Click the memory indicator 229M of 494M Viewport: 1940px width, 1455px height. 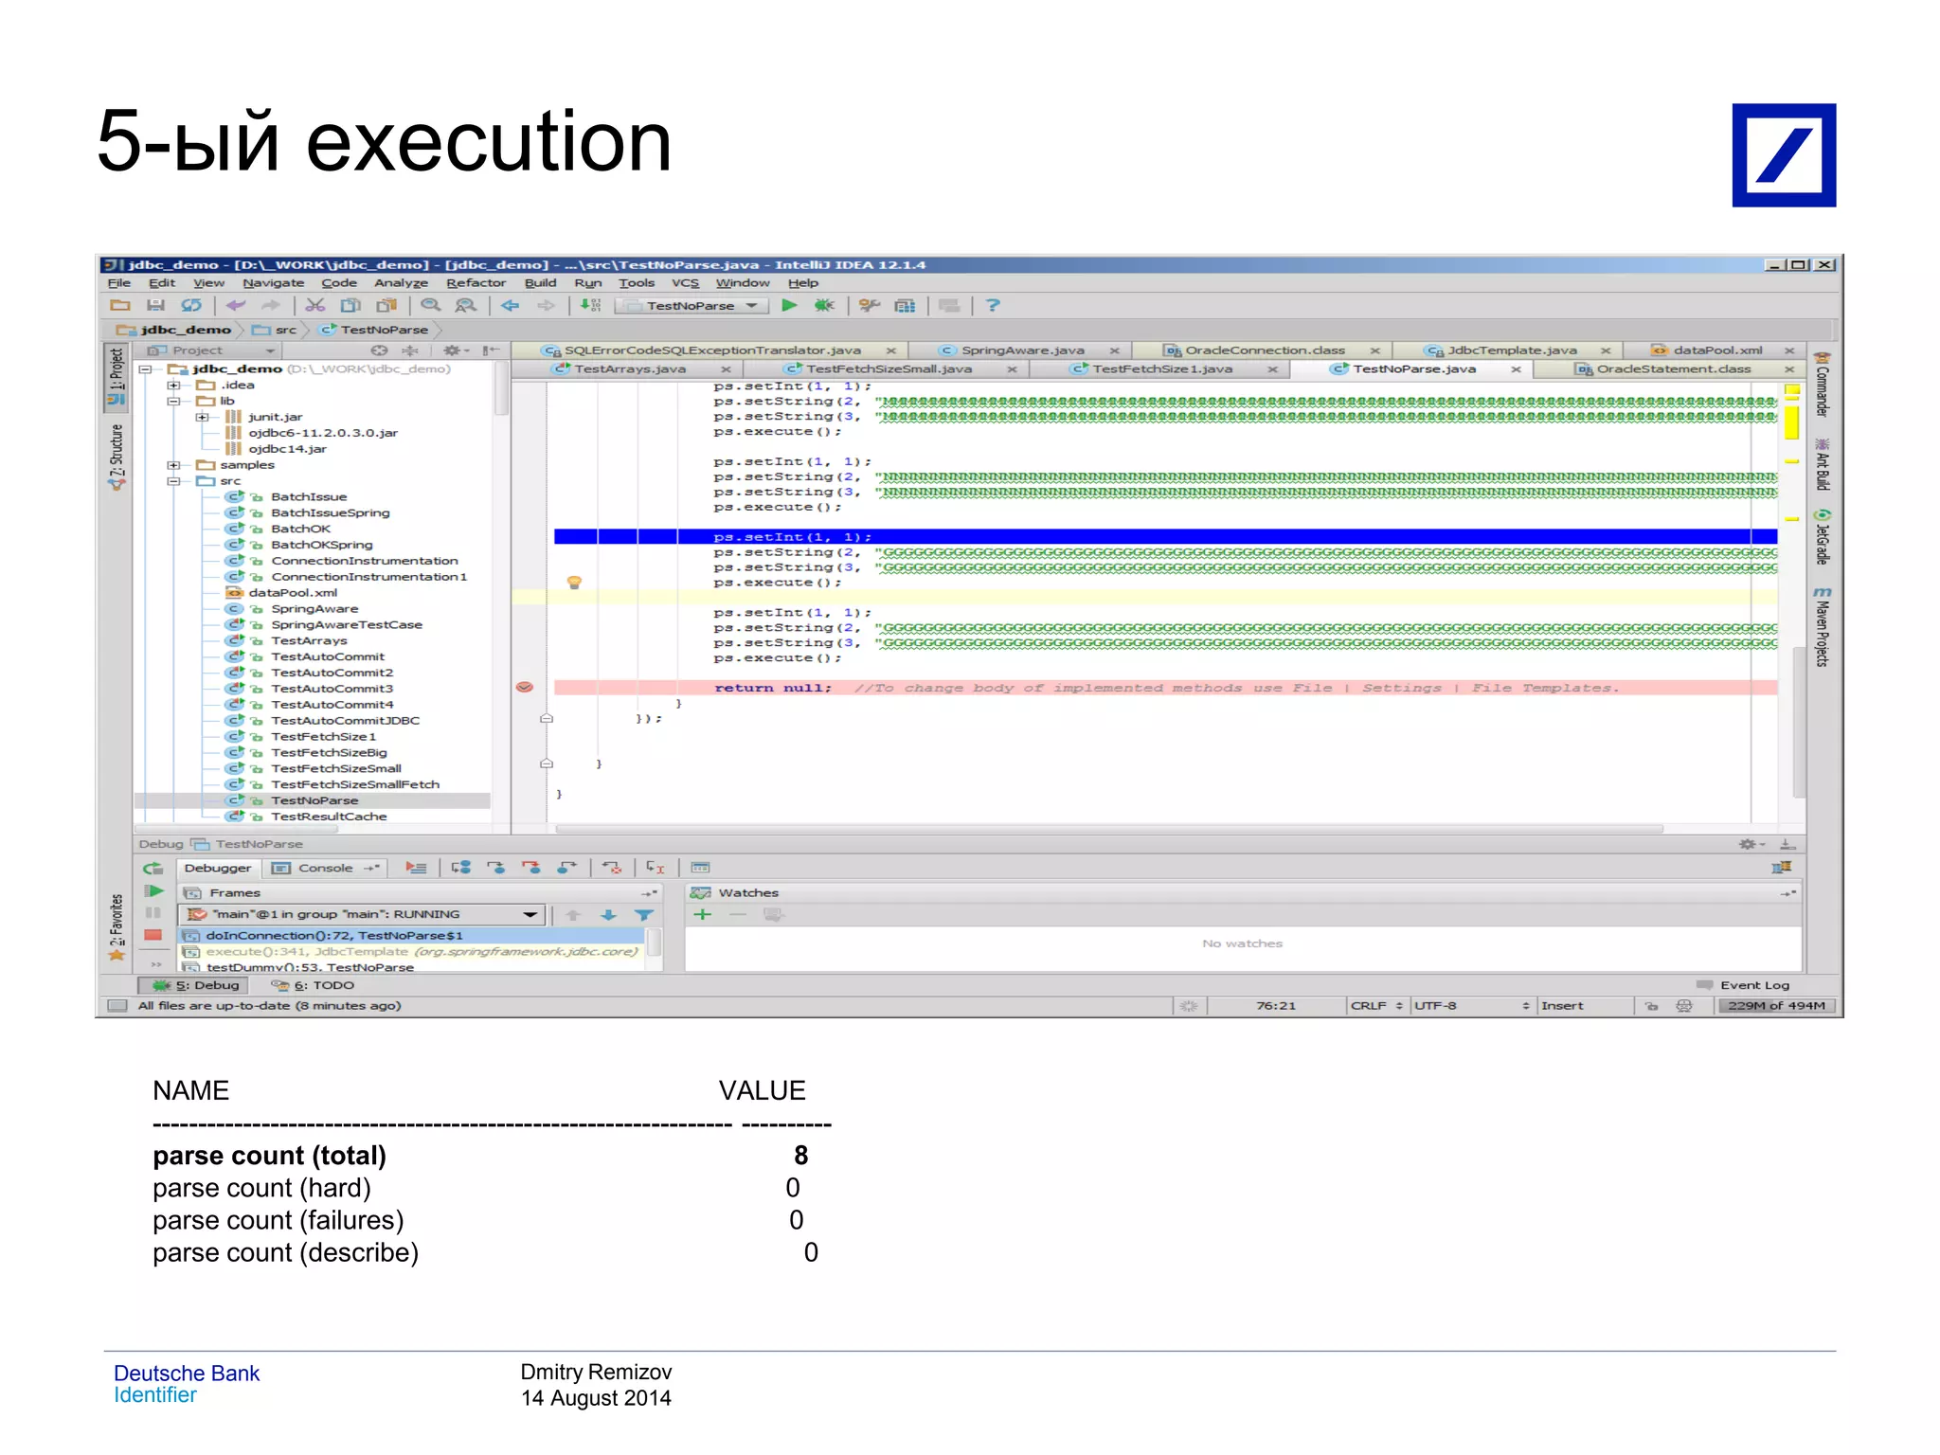point(1776,1006)
